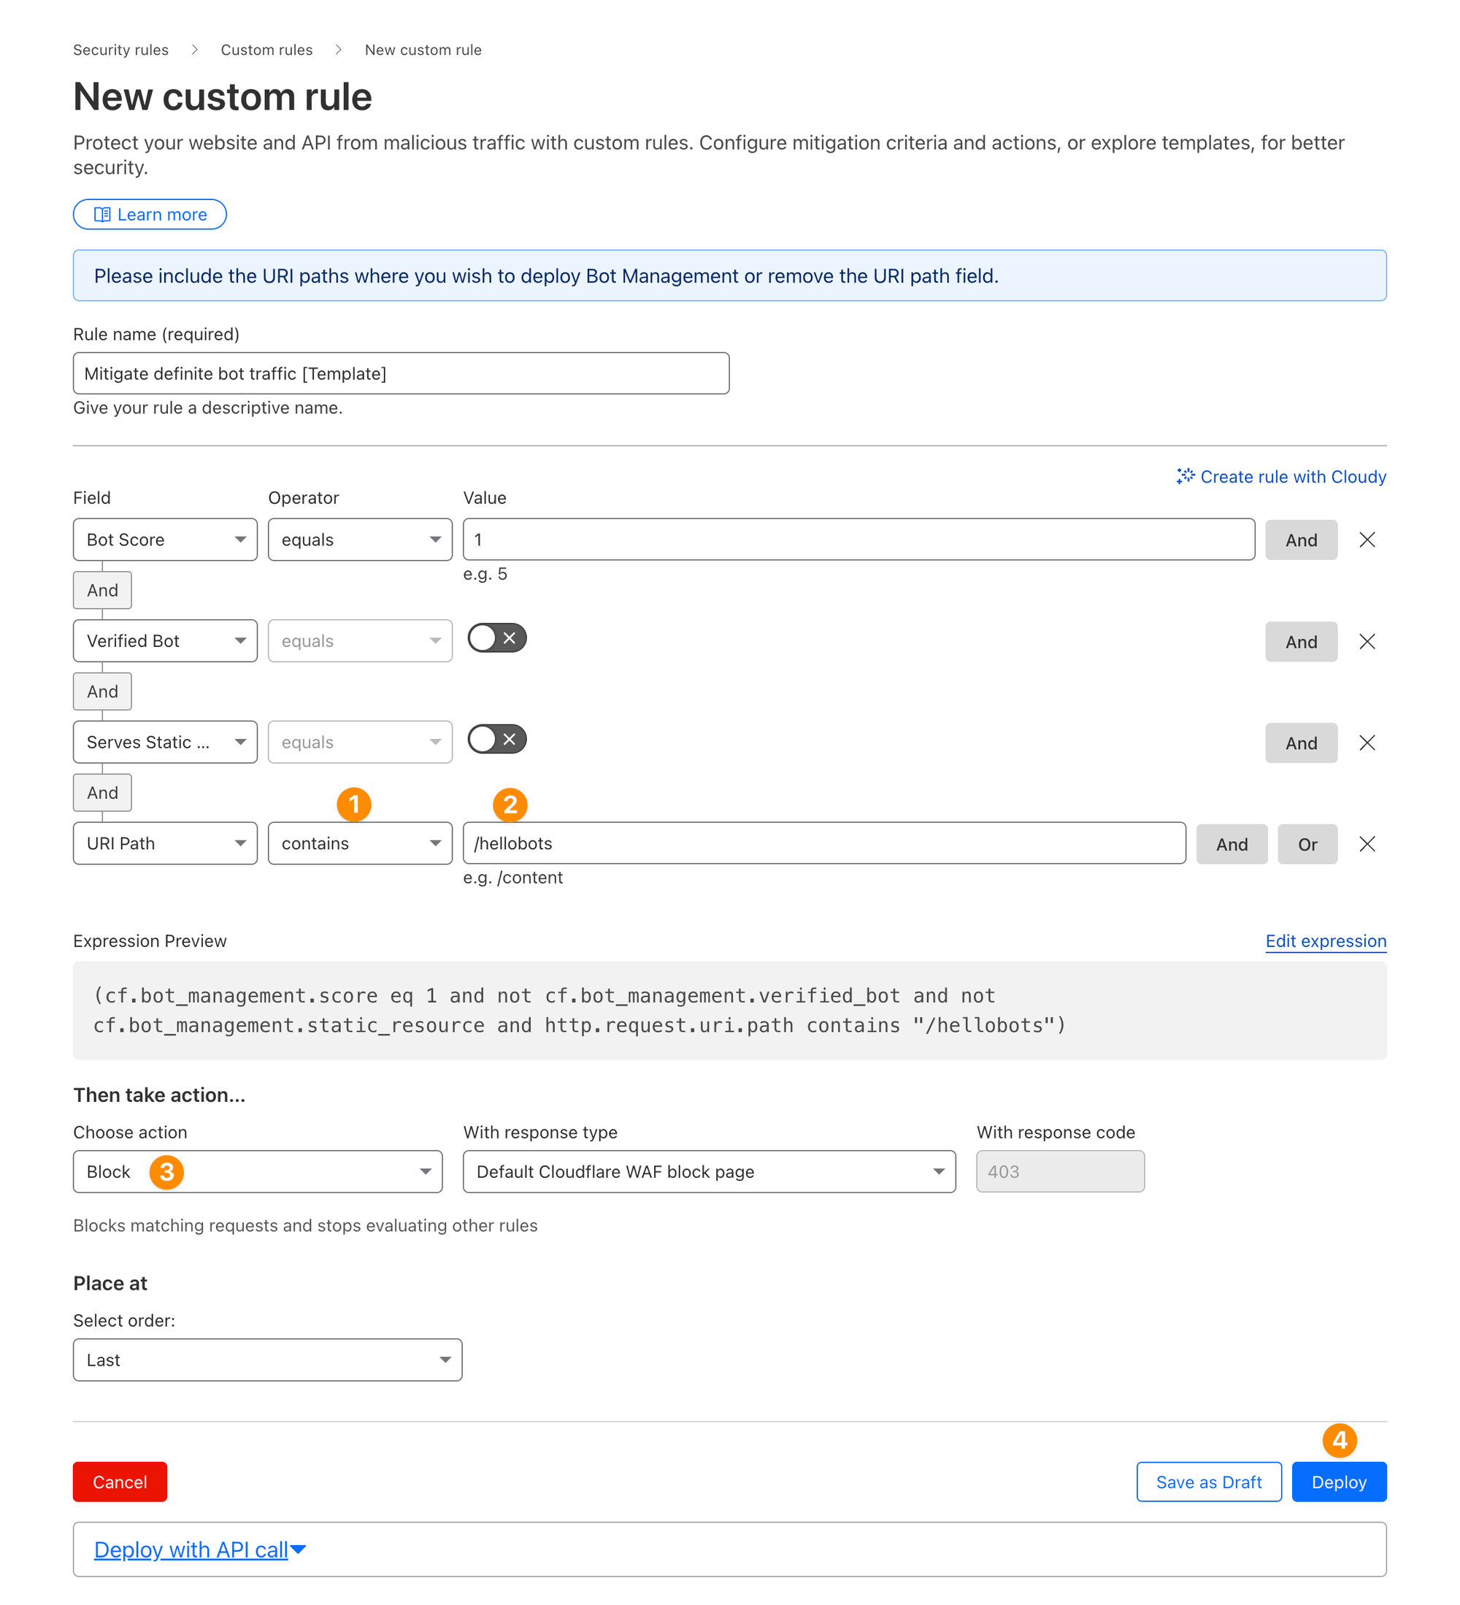Click the Rule name input field

401,373
